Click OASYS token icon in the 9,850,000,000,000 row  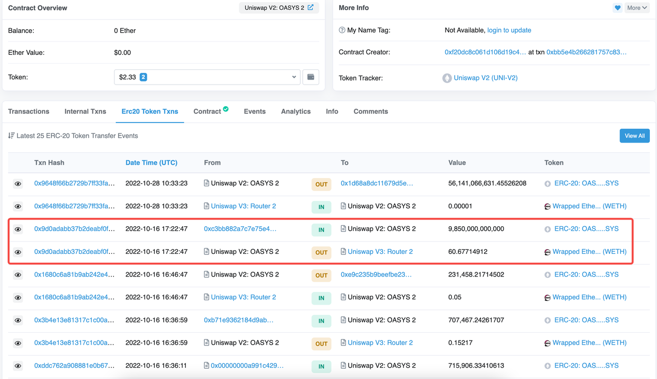click(x=548, y=229)
